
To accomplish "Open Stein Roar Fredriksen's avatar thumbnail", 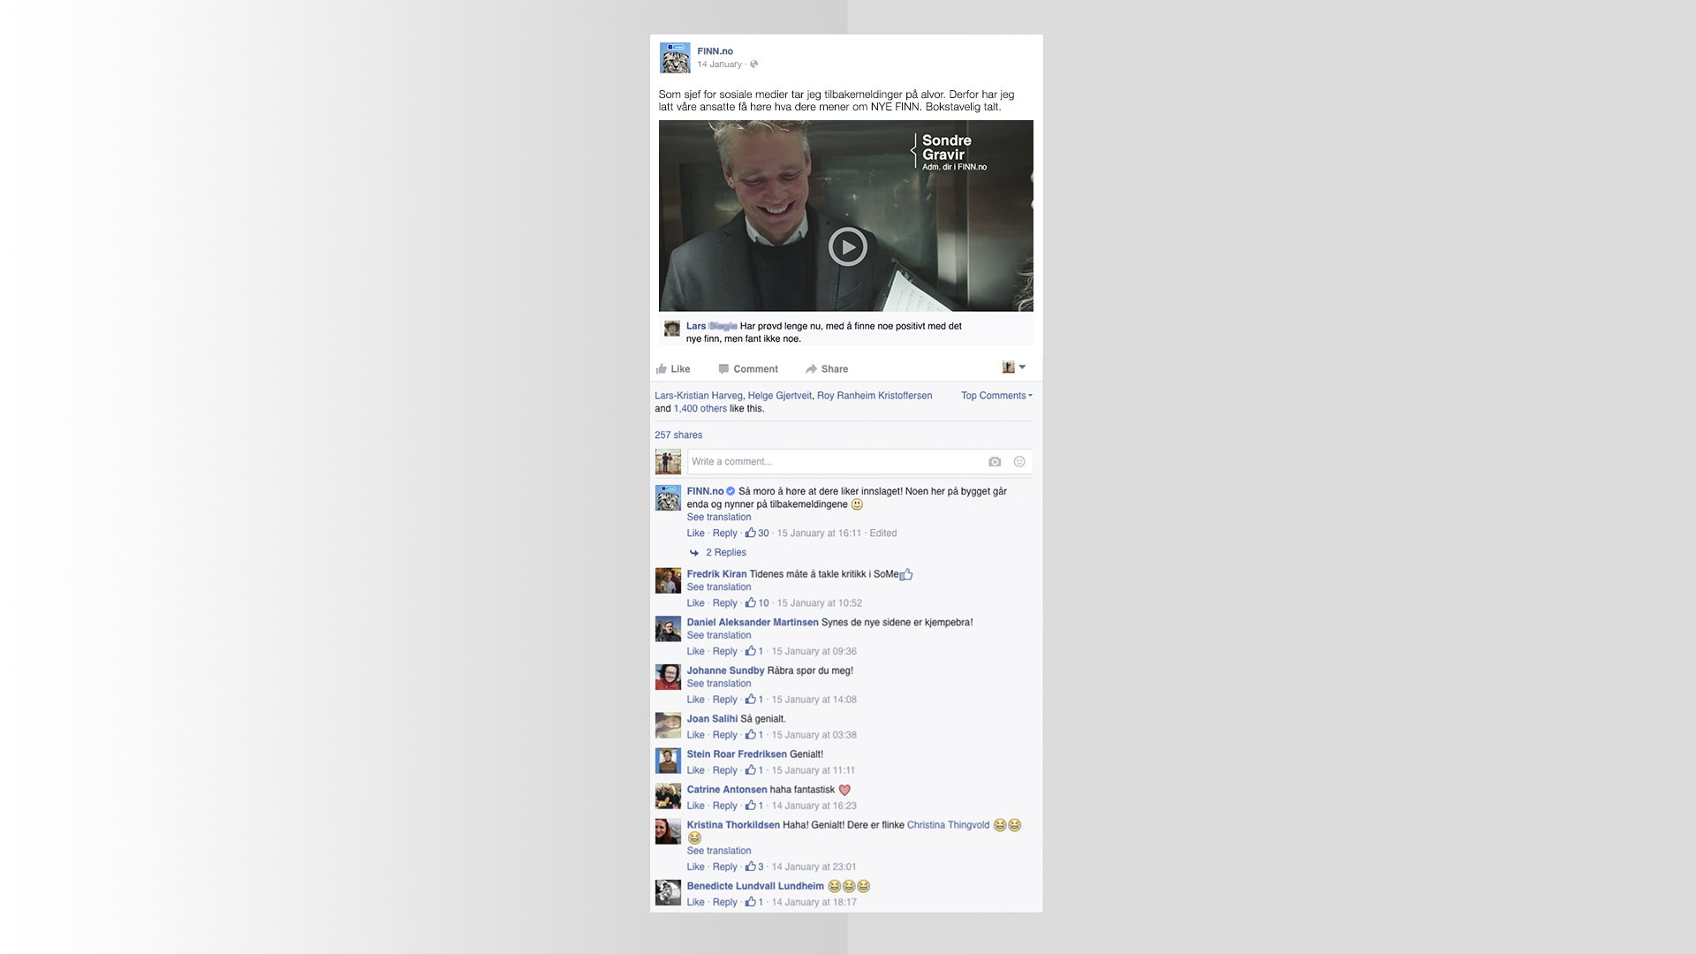I will 668,761.
